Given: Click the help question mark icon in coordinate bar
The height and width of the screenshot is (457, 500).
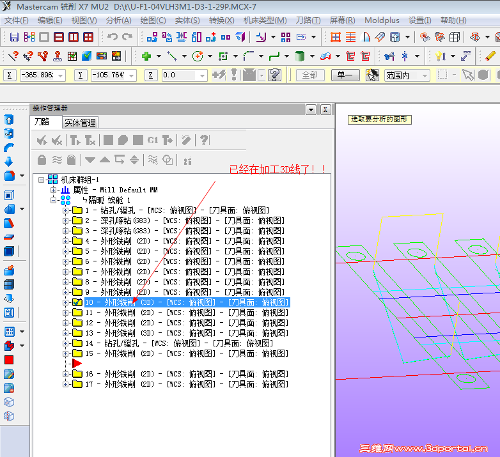Looking at the screenshot, I should click(x=274, y=75).
